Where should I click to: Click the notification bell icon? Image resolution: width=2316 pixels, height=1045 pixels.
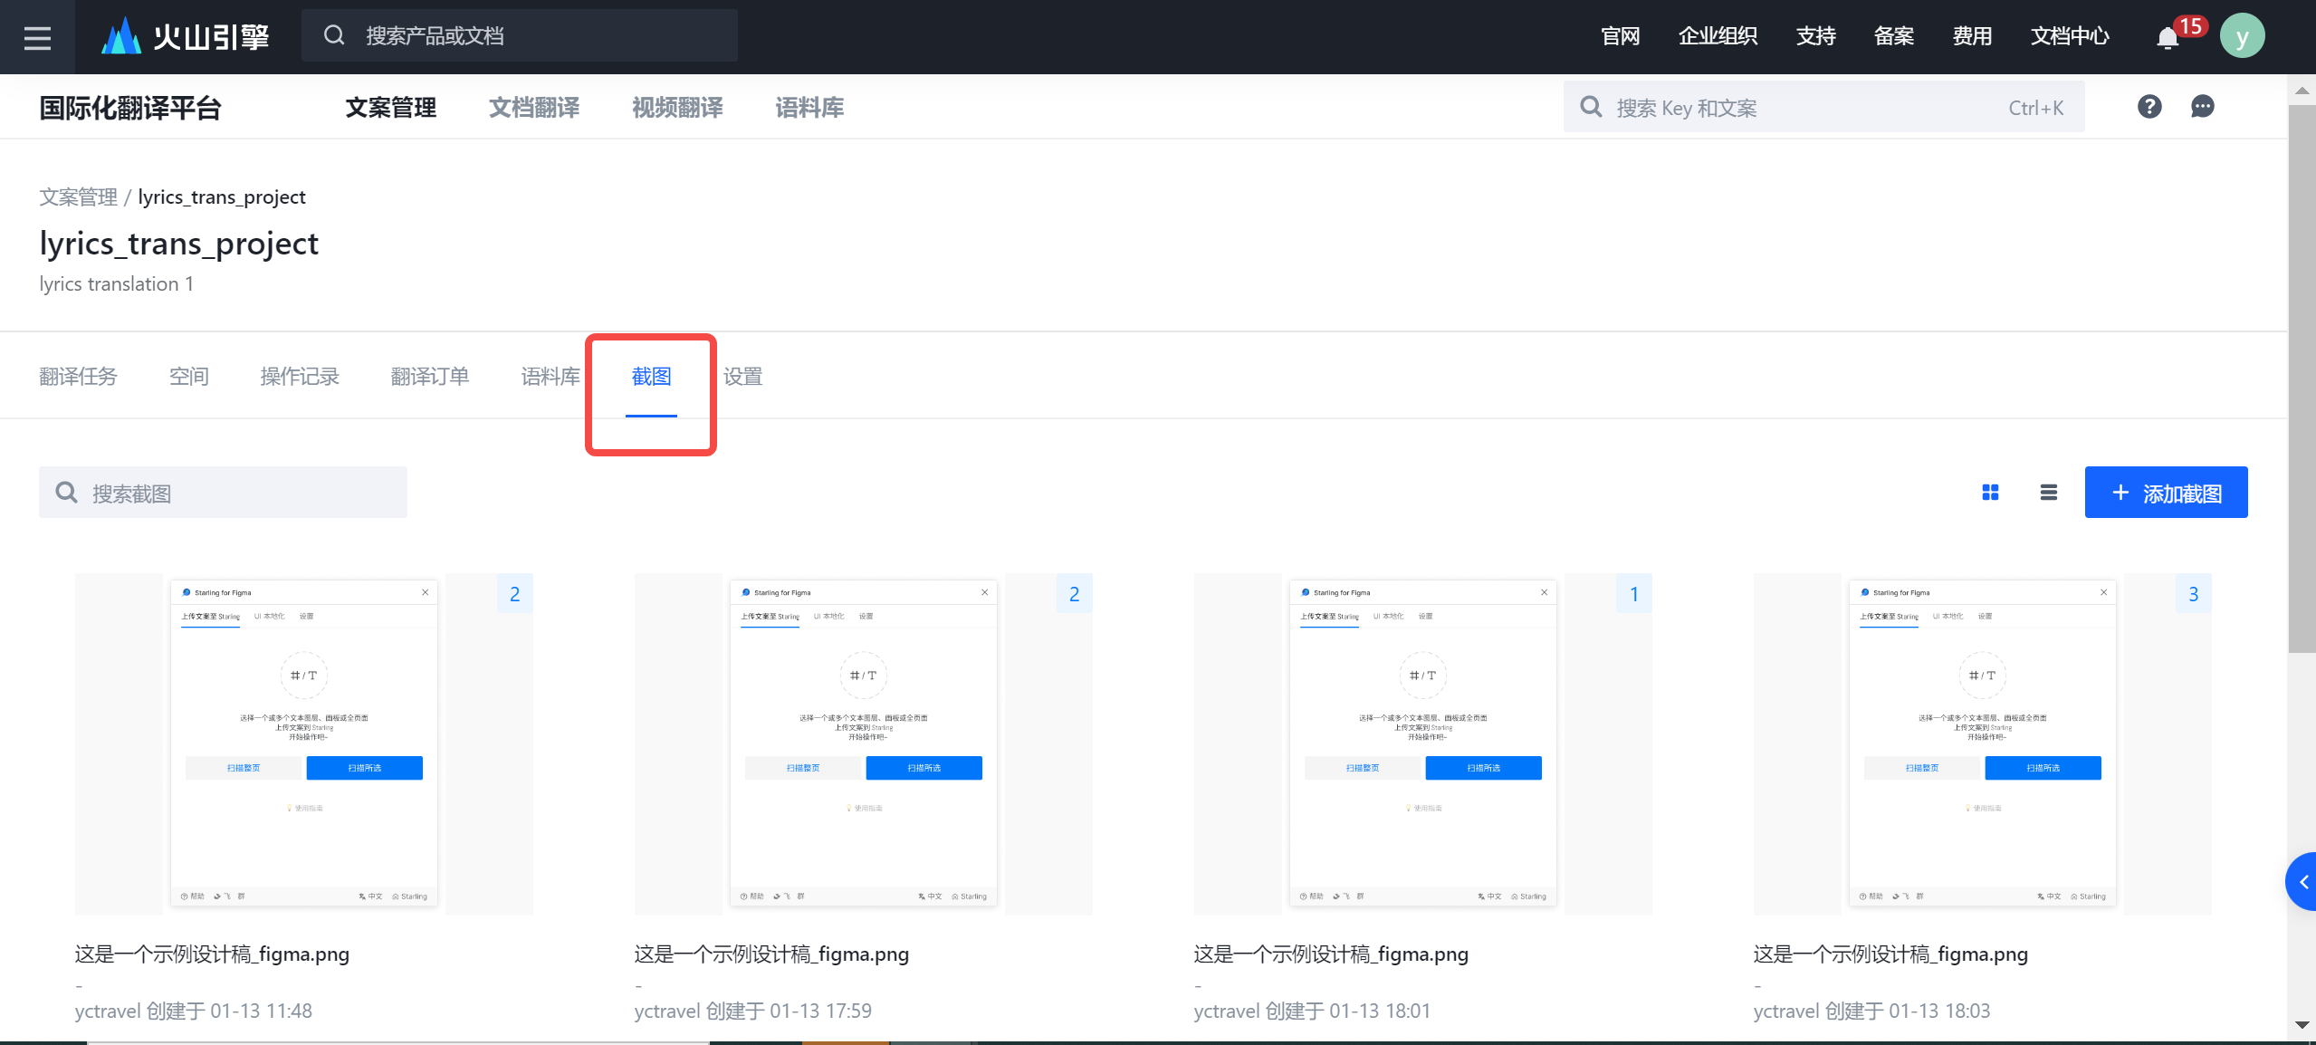click(2167, 38)
